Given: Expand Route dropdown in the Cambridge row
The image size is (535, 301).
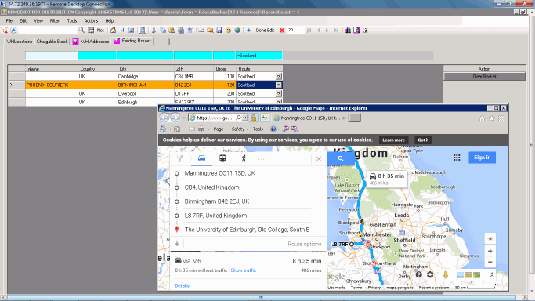Looking at the screenshot, I should (279, 77).
